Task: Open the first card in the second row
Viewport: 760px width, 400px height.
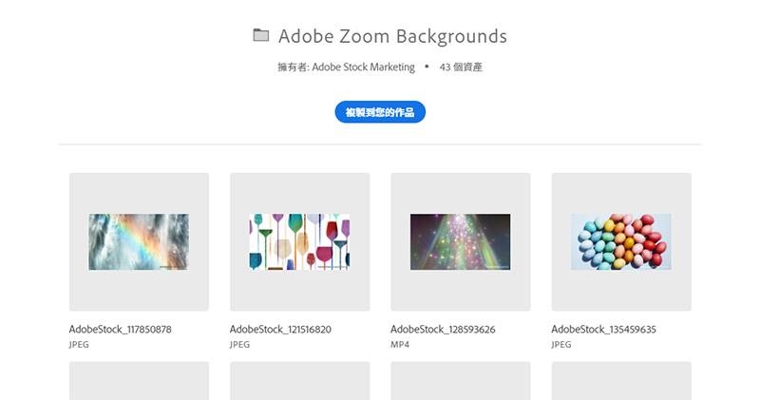Action: click(x=139, y=381)
